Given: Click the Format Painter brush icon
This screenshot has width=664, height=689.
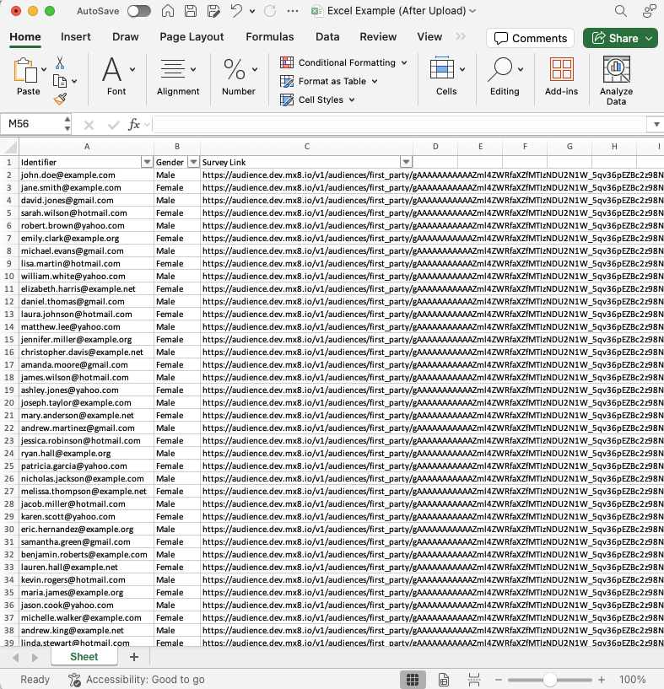Looking at the screenshot, I should pos(60,99).
